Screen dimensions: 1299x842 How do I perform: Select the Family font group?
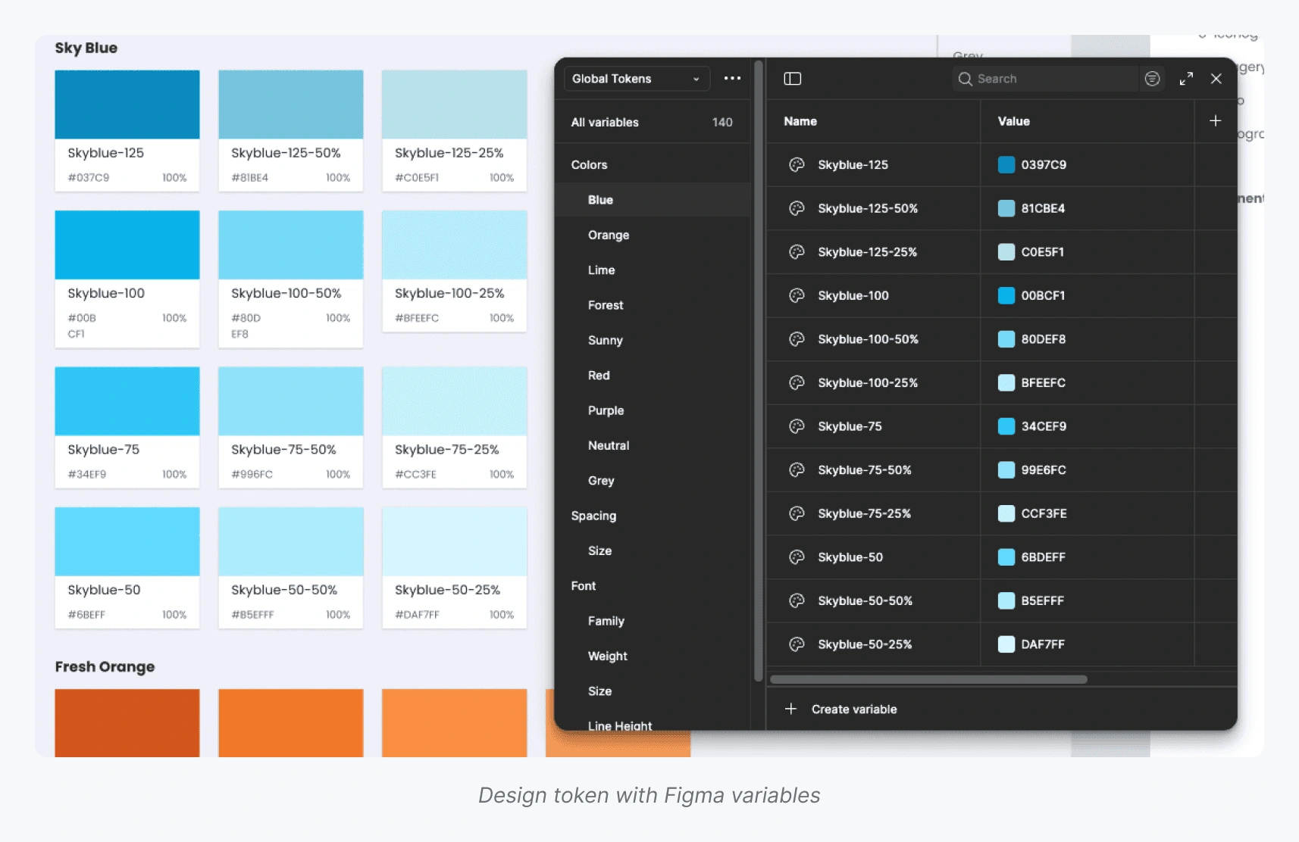point(606,621)
